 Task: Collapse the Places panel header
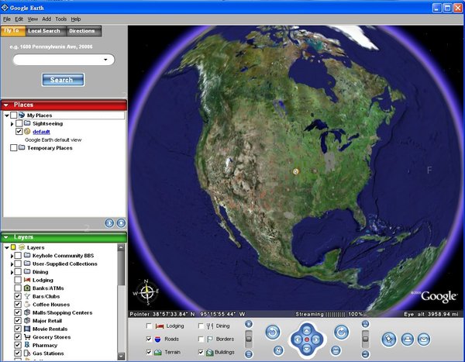[x=6, y=105]
